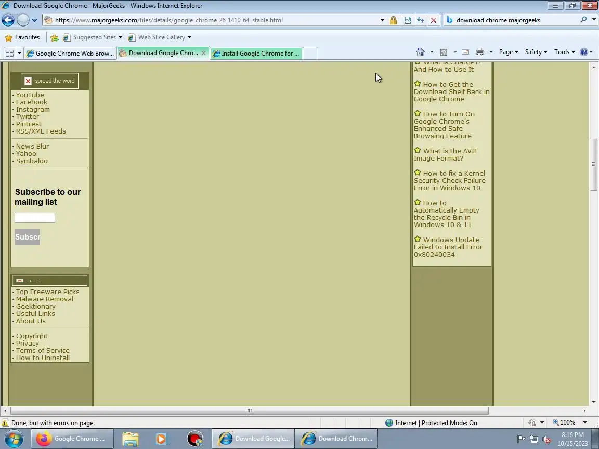Click the vertical scrollbar thumb
The image size is (599, 449).
point(593,164)
